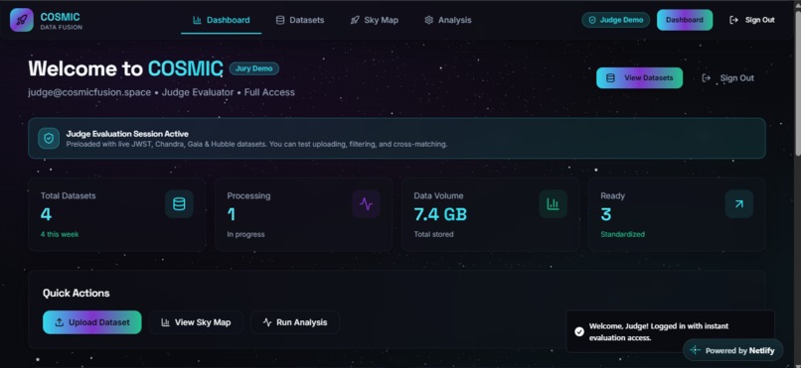This screenshot has width=801, height=368.
Task: Sign out using the top header link
Action: click(x=752, y=20)
